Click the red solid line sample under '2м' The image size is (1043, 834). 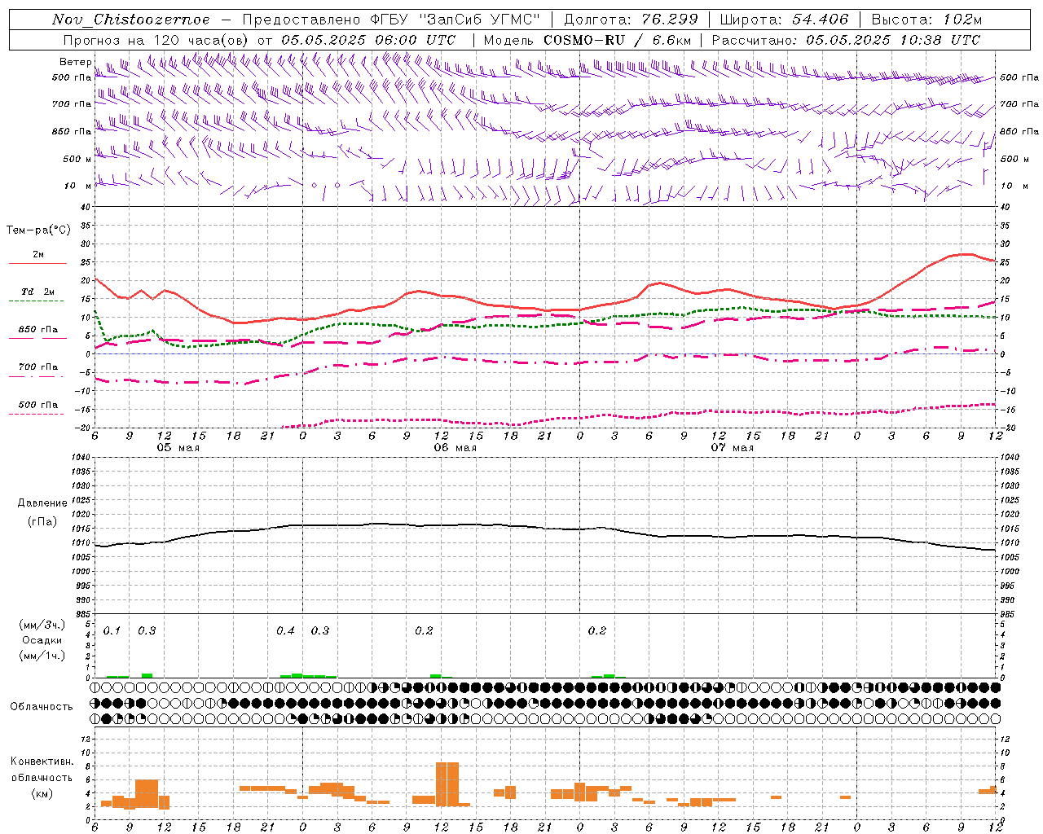(x=37, y=264)
